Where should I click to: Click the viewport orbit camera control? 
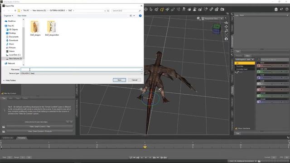coord(226,22)
